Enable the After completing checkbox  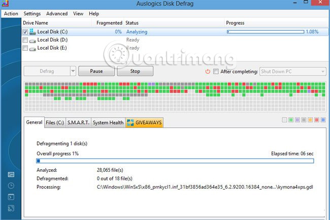(x=216, y=71)
